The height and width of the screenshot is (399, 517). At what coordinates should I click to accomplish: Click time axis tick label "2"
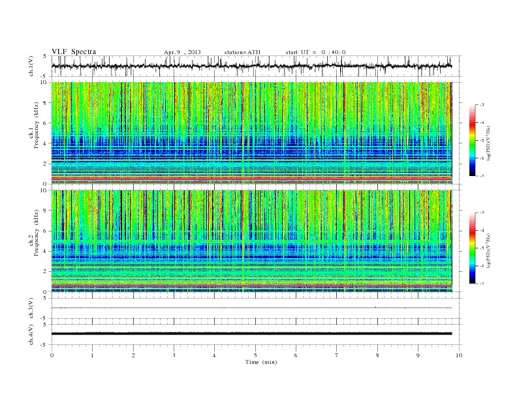(x=133, y=355)
